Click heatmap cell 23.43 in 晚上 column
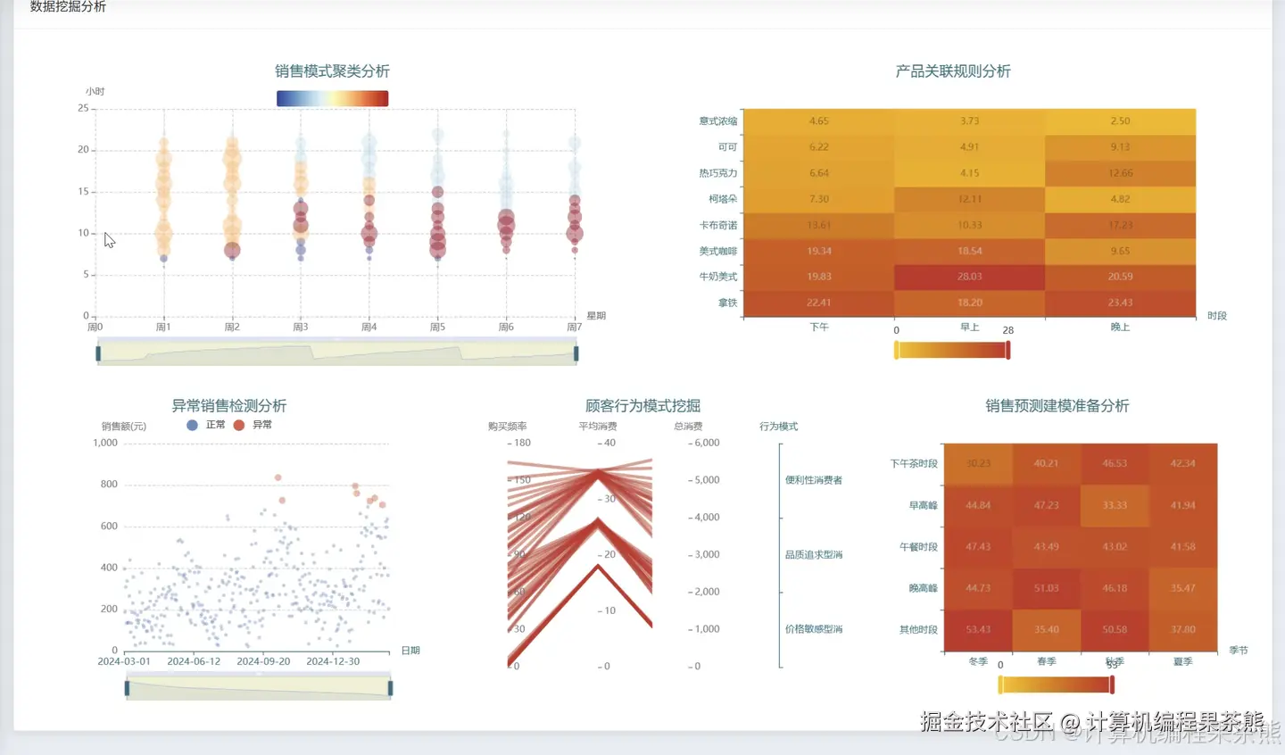This screenshot has height=755, width=1285. 1121,303
